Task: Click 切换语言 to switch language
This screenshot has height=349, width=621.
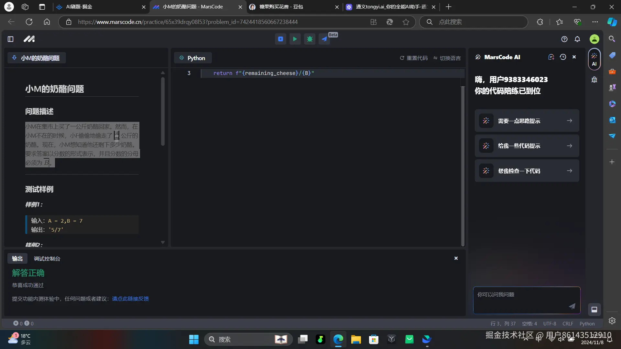Action: click(x=447, y=58)
